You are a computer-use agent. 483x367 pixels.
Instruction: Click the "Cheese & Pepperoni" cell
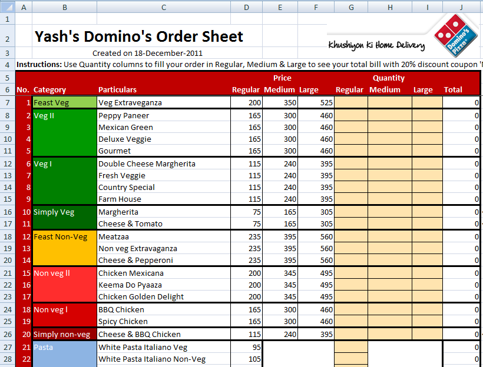click(164, 261)
